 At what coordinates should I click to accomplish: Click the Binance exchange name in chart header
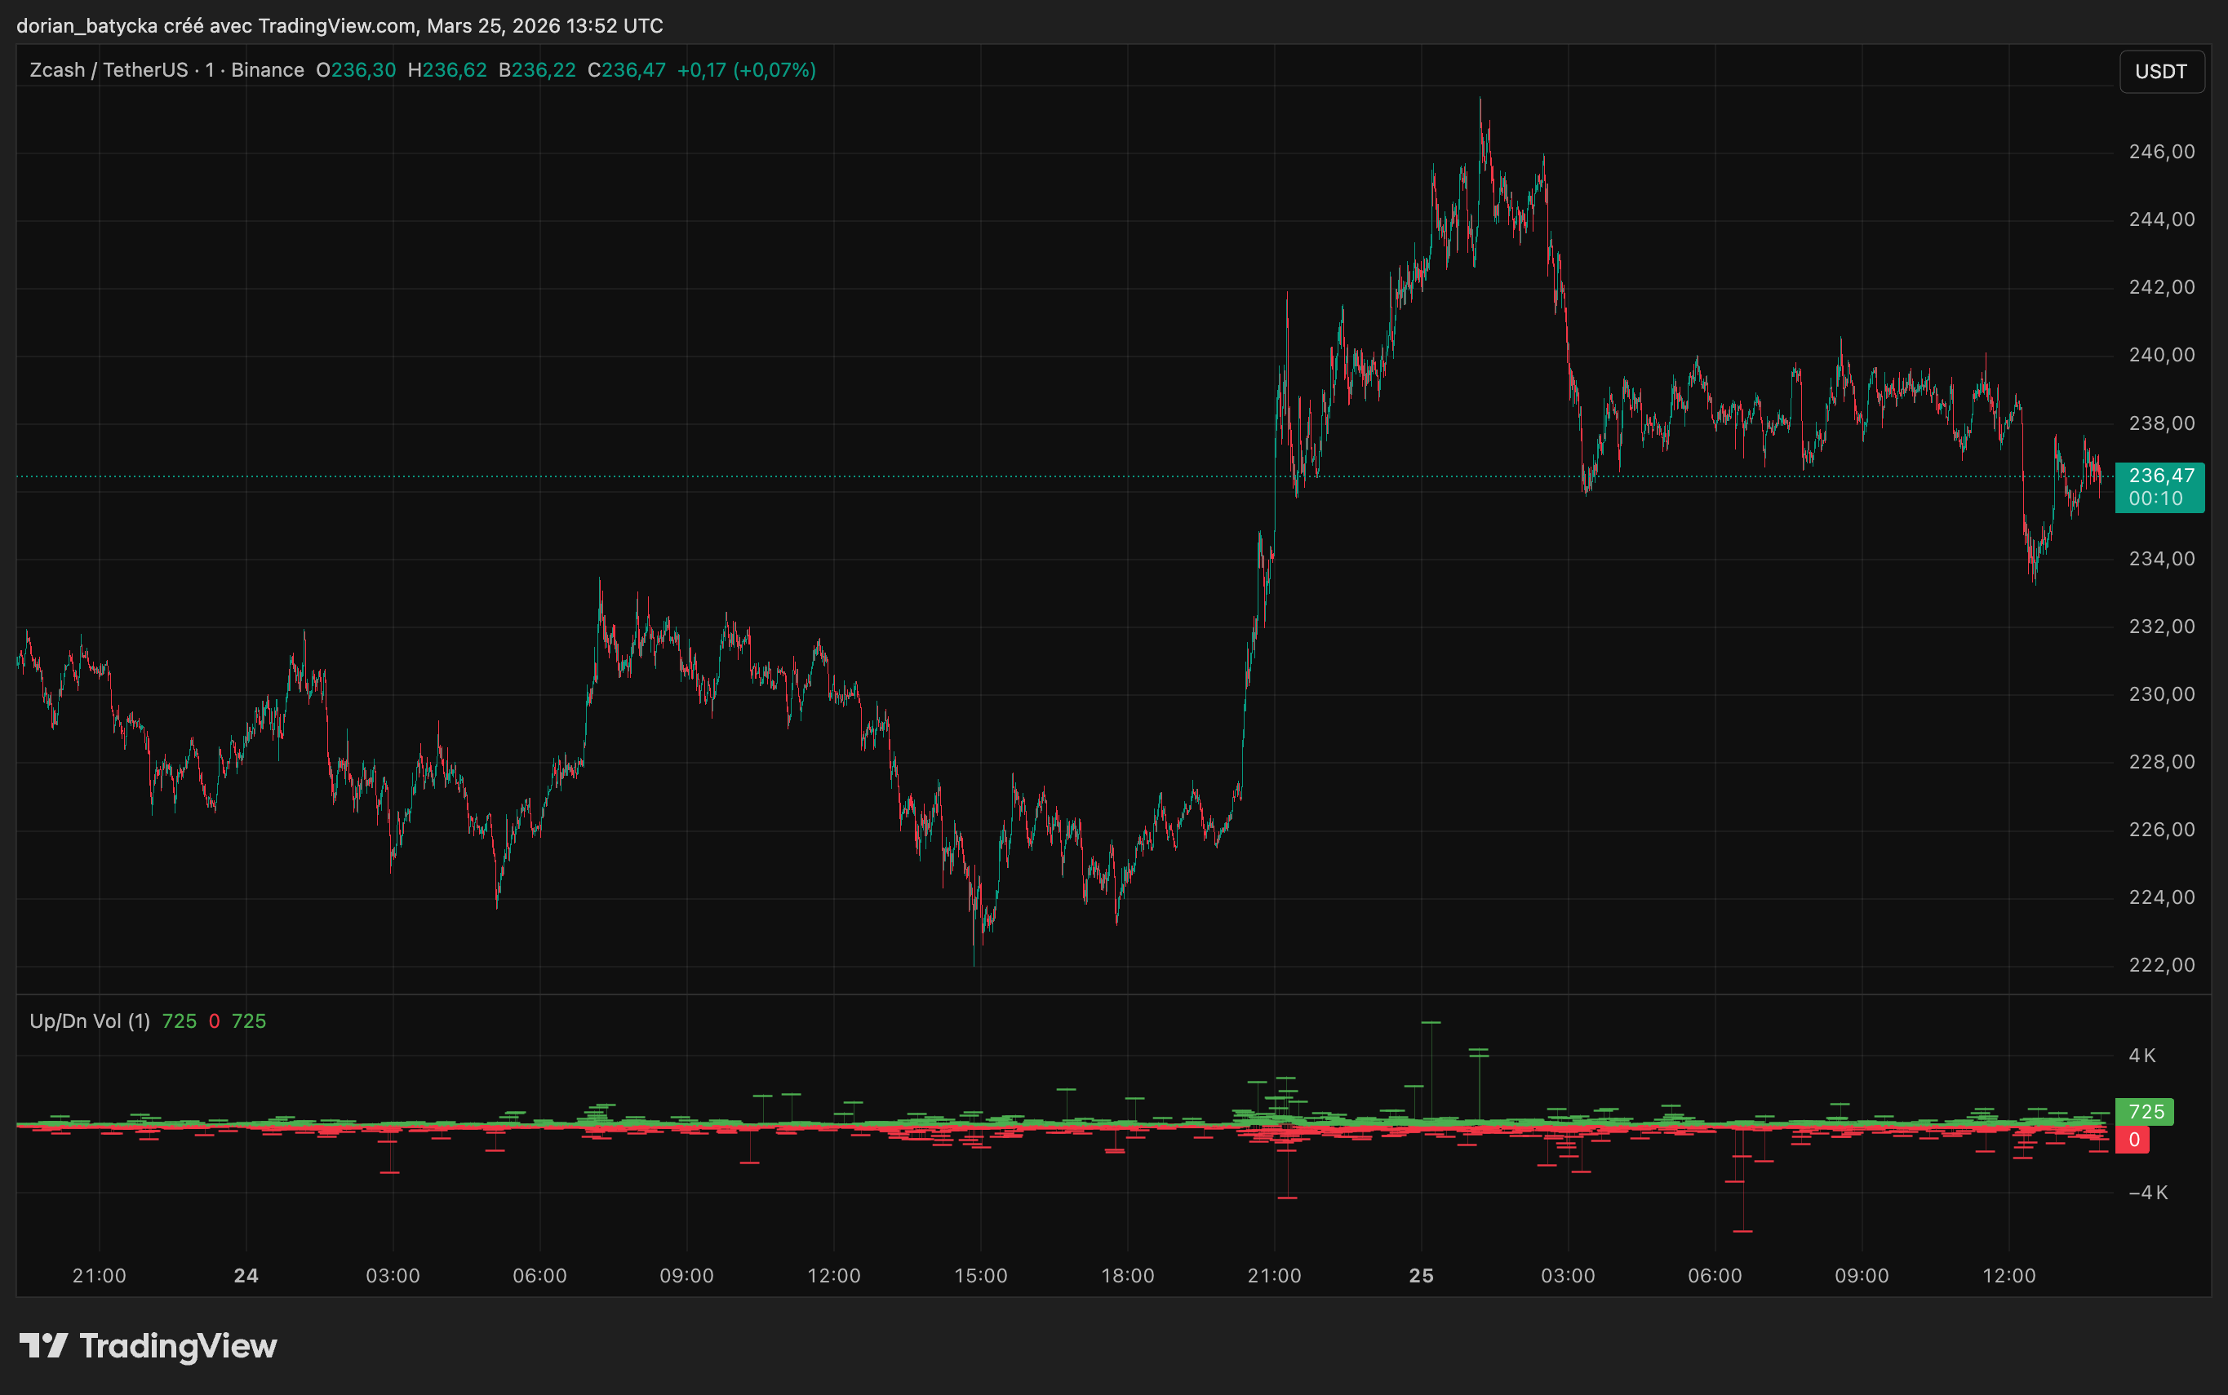268,70
